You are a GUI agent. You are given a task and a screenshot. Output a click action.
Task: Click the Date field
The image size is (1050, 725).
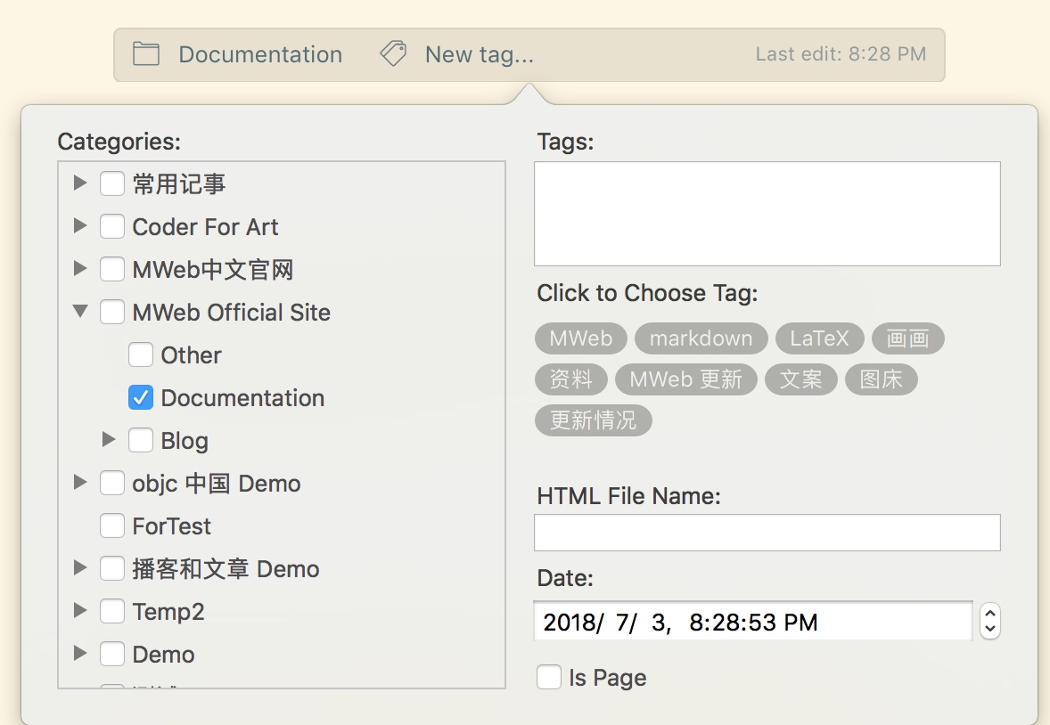[753, 622]
